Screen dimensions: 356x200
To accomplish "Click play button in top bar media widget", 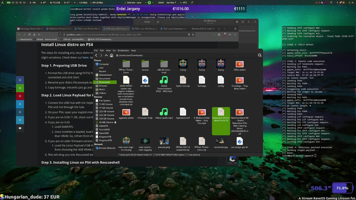I will tap(149, 2).
